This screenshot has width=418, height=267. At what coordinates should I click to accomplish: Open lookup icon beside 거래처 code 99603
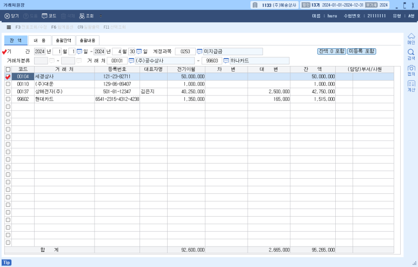click(226, 61)
